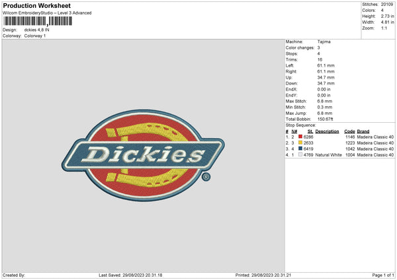The image size is (397, 280).
Task: Click the 'Colorway 1' value
Action: tap(35, 36)
